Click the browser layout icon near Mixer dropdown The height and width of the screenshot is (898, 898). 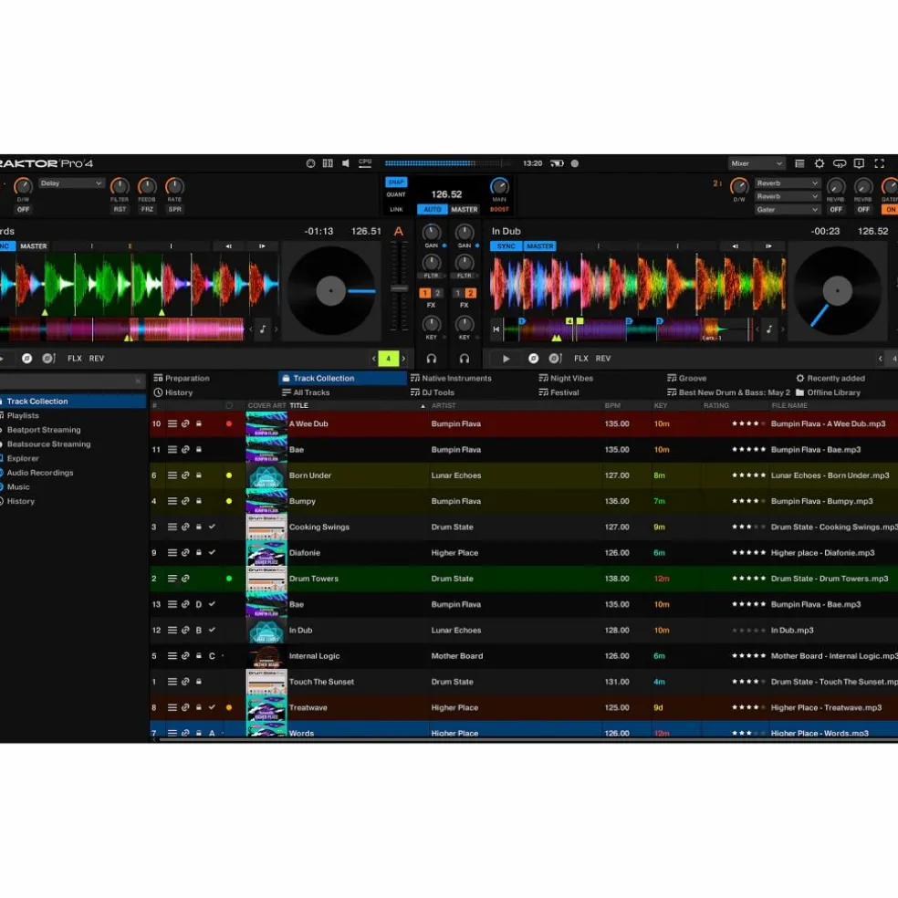click(x=799, y=163)
